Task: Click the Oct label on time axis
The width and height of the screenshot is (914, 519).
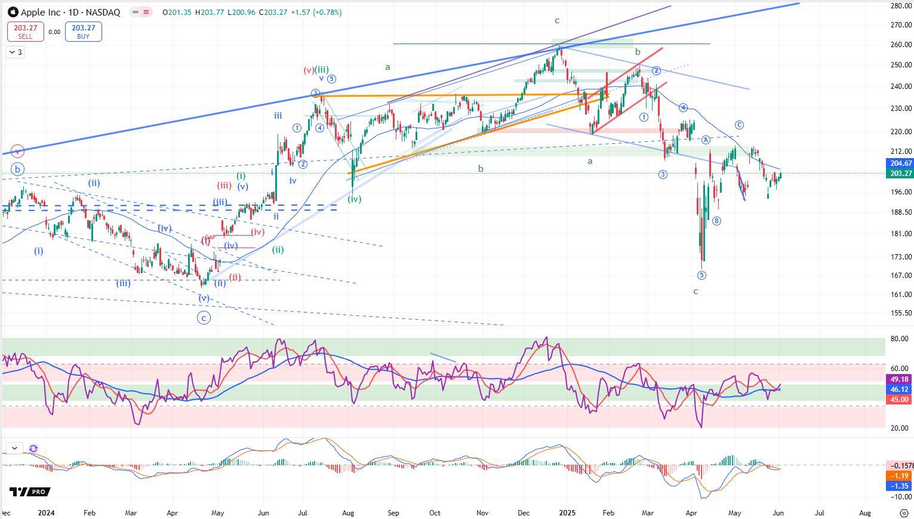Action: [x=435, y=512]
